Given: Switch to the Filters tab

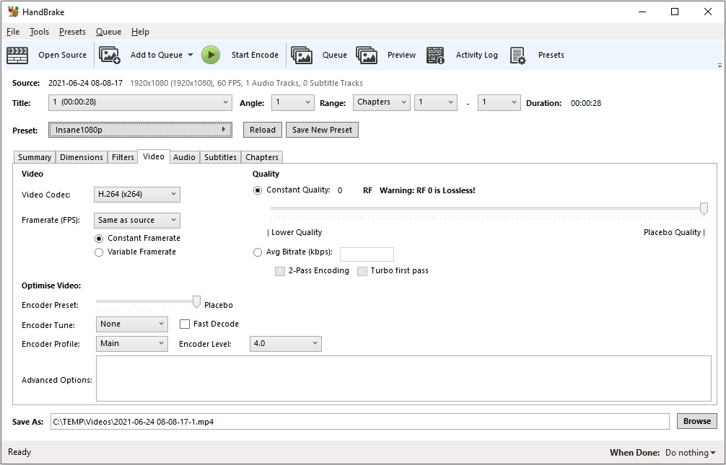Looking at the screenshot, I should pos(123,157).
